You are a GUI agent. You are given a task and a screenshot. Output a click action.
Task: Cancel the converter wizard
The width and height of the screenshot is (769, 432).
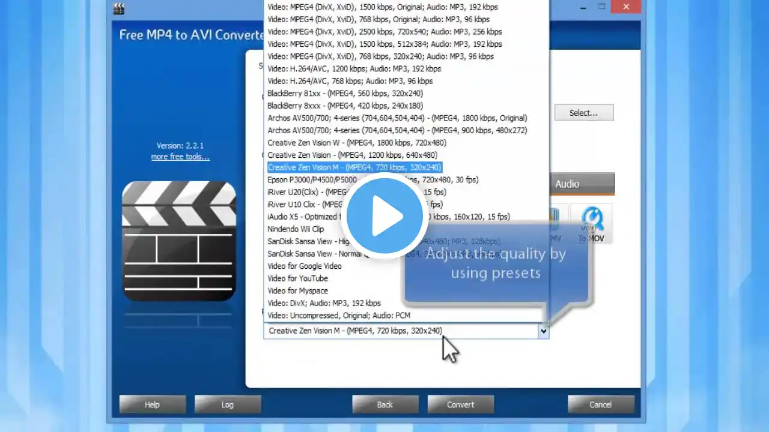tap(600, 404)
